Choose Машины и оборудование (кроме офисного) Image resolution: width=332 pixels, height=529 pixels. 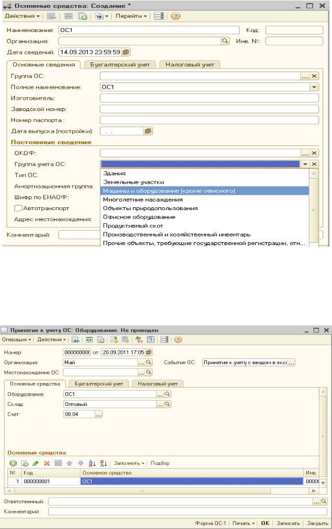tap(205, 191)
